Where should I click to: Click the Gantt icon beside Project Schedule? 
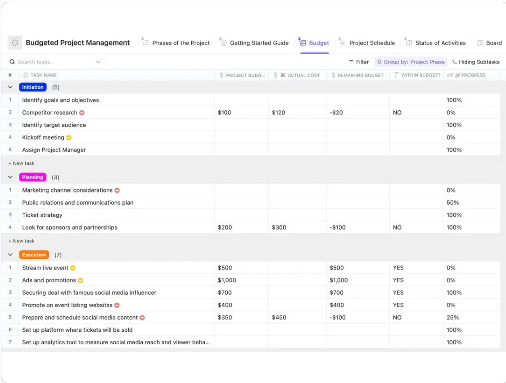pyautogui.click(x=343, y=42)
